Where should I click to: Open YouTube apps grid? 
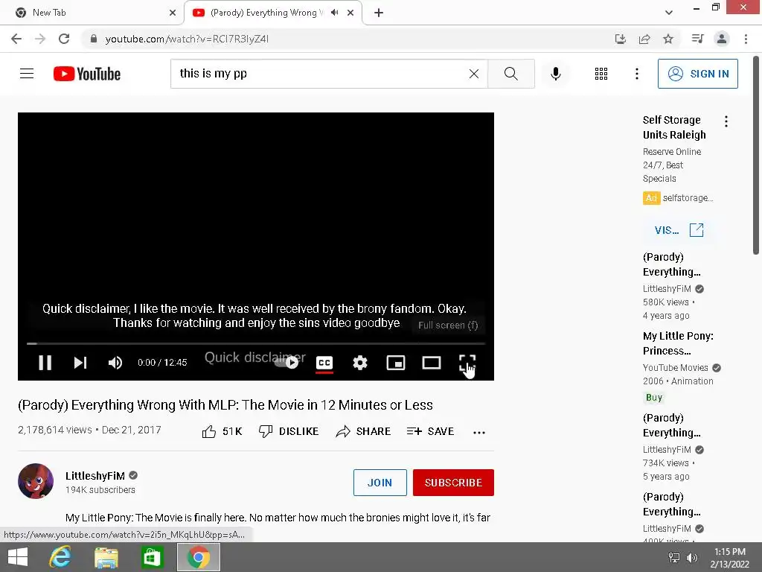point(601,74)
